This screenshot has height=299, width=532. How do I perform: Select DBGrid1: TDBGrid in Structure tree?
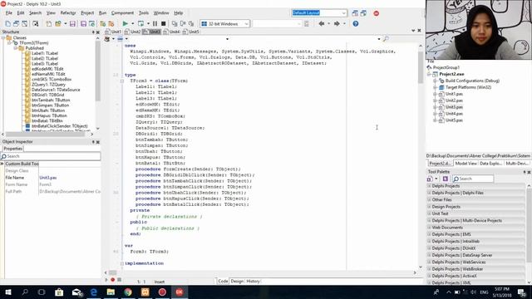pos(48,95)
